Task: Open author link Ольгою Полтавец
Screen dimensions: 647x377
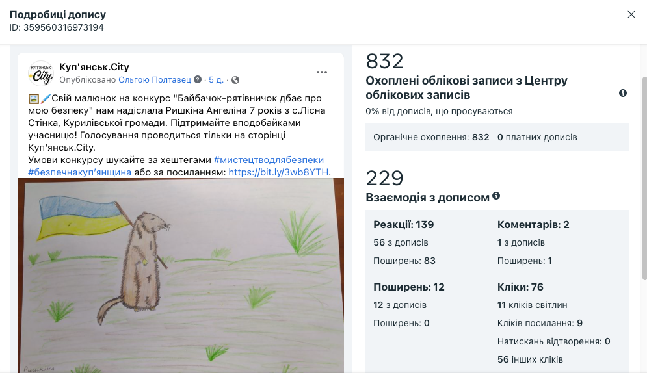Action: click(155, 79)
